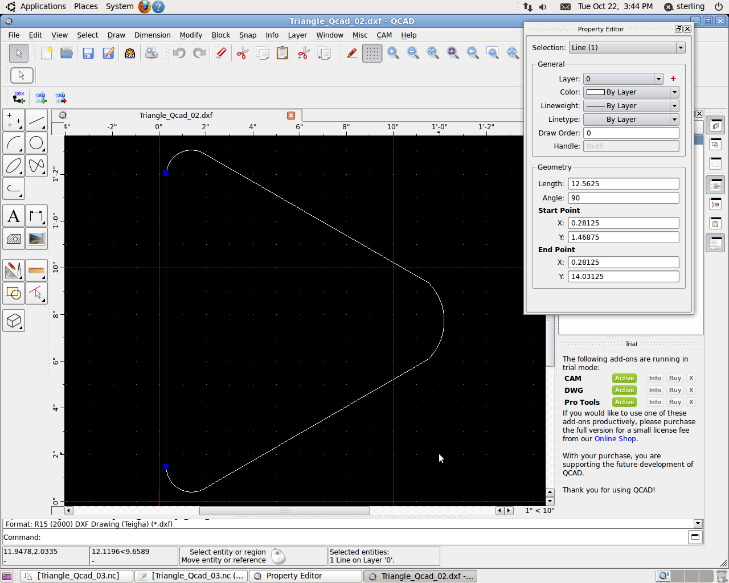
Task: Click the GBX import icon
Action: tap(19, 98)
